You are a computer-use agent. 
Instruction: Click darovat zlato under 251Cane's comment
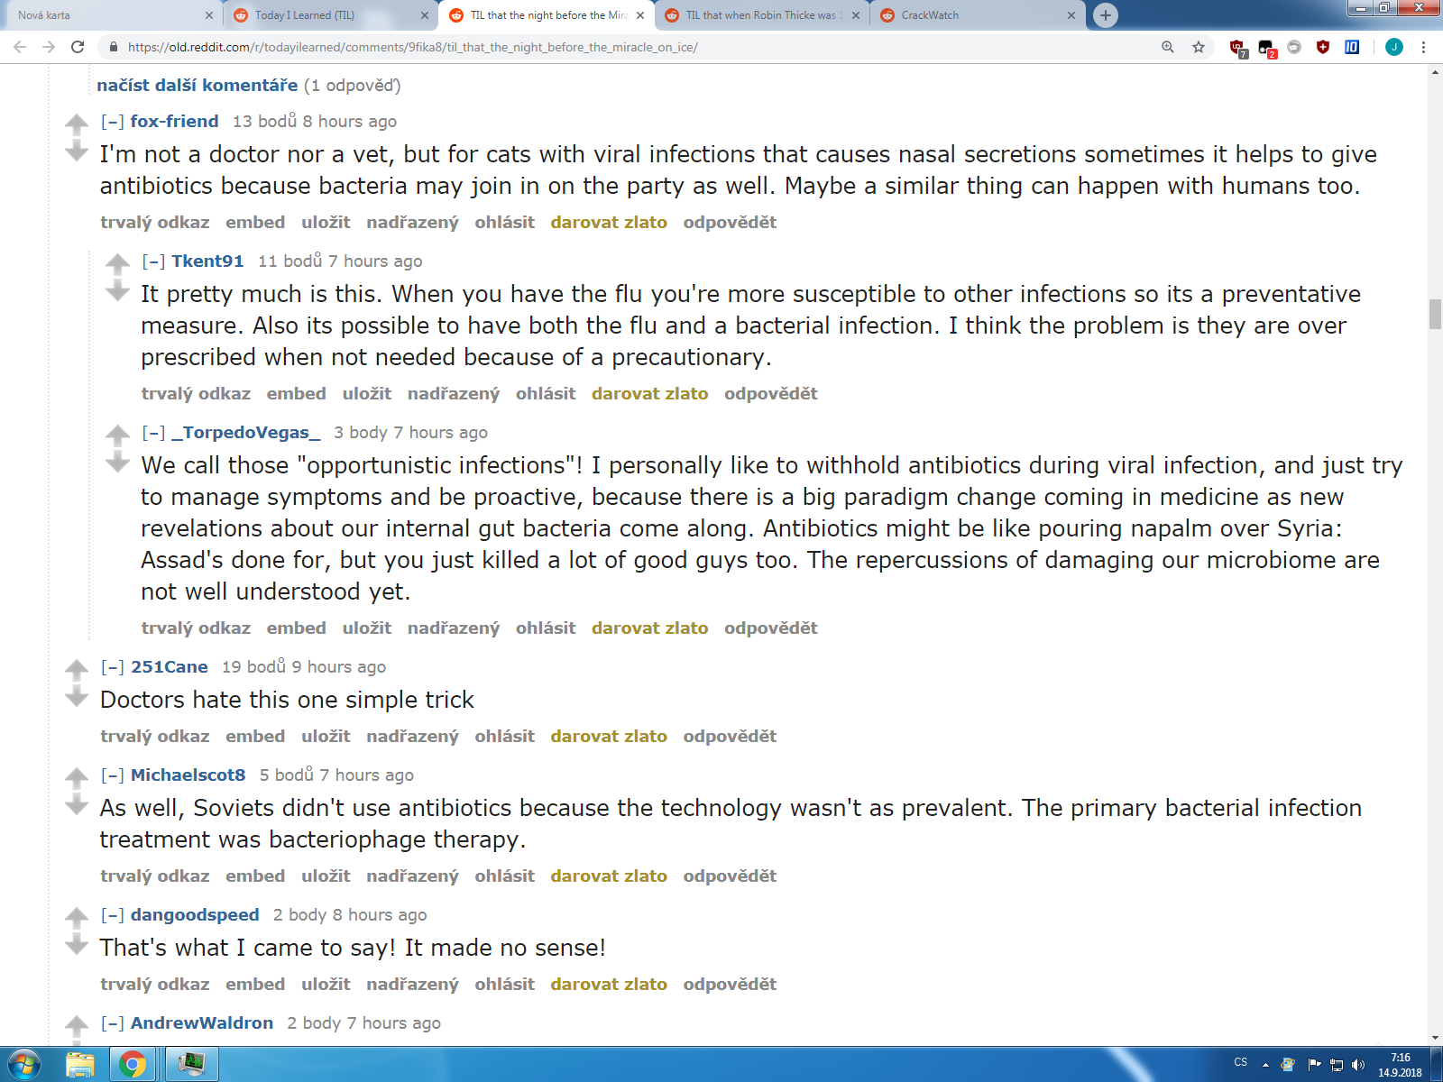pos(609,737)
